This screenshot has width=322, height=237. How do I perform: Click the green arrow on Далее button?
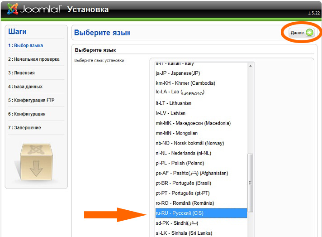309,33
